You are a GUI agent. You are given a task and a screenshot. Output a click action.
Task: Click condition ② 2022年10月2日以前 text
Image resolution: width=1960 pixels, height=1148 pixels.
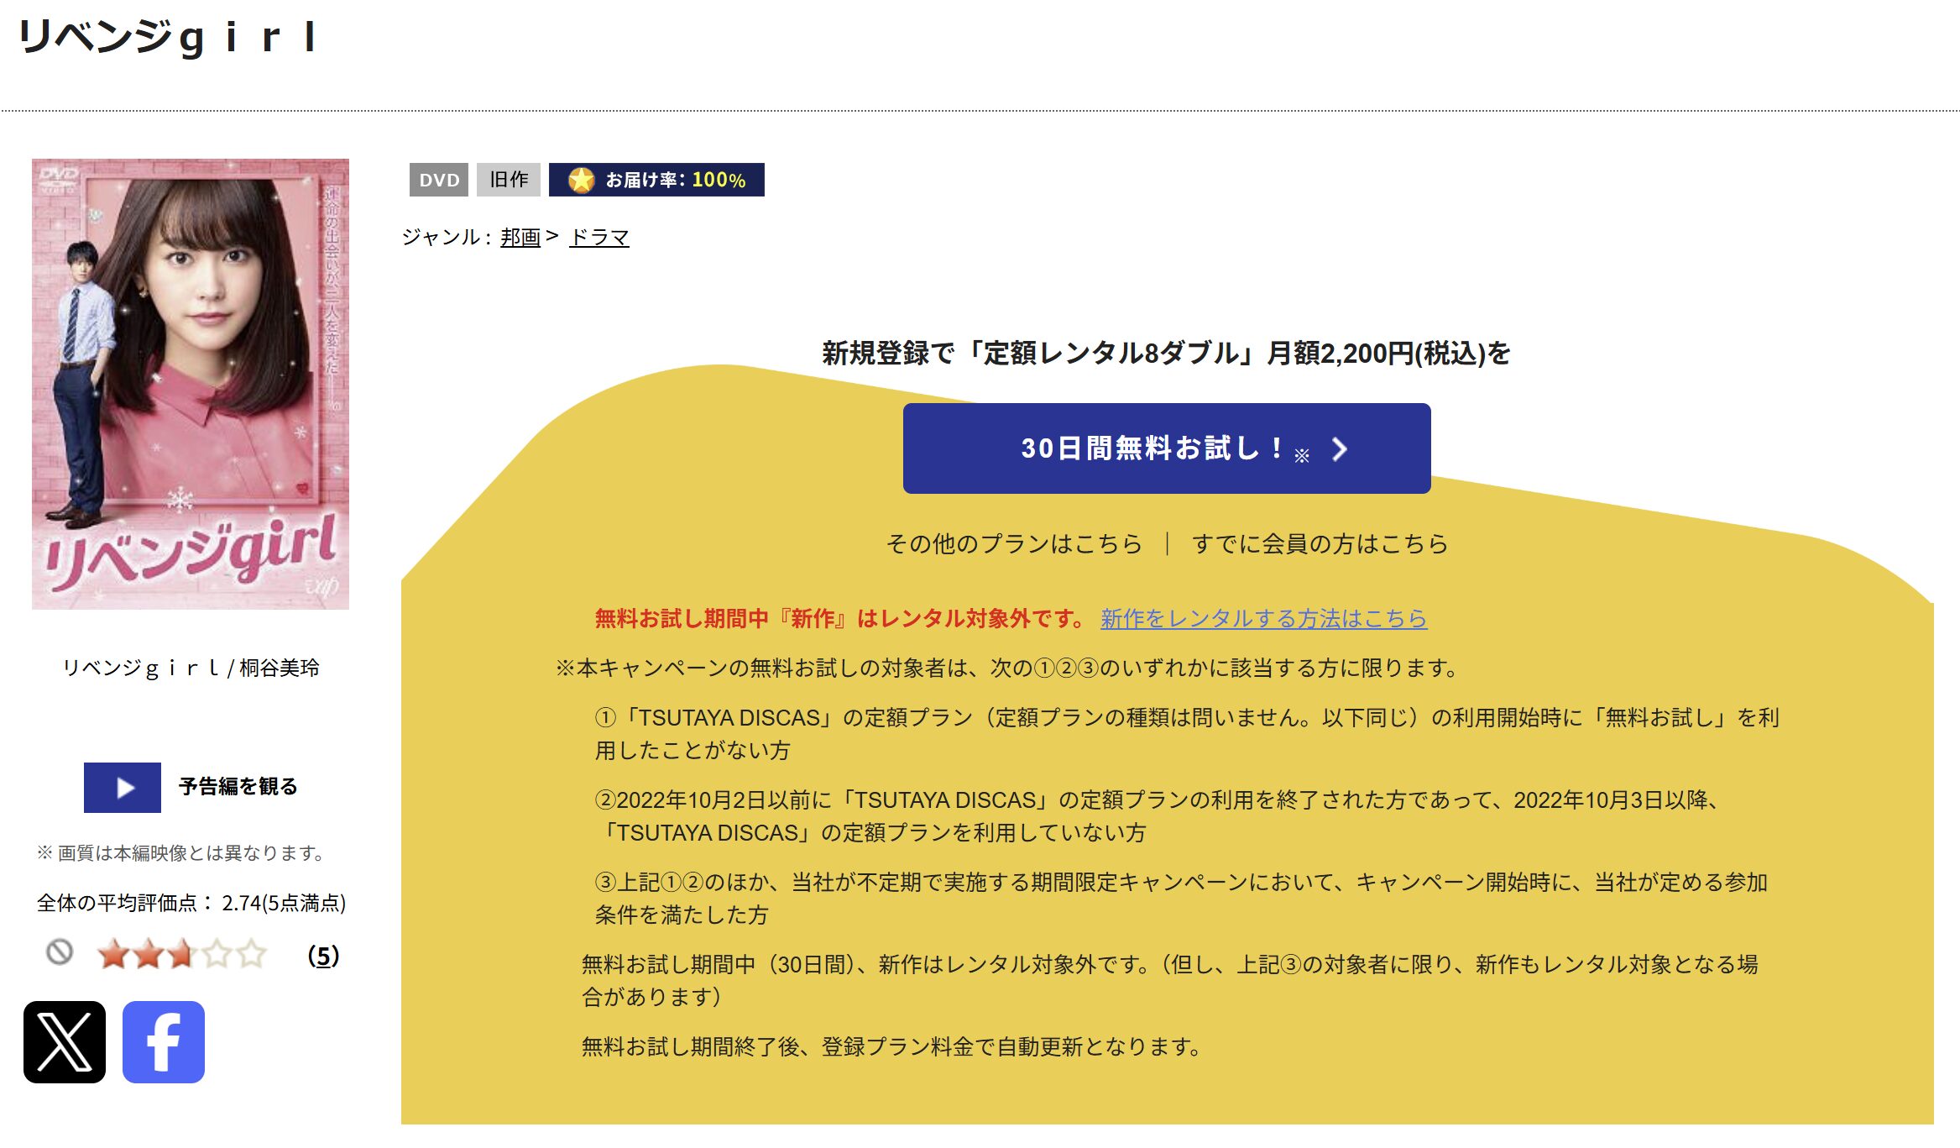pos(1159,816)
